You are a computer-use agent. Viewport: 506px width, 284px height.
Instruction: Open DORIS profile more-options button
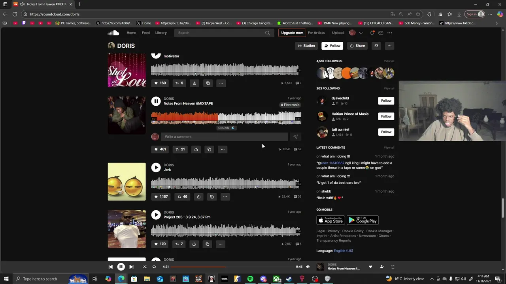click(x=389, y=46)
